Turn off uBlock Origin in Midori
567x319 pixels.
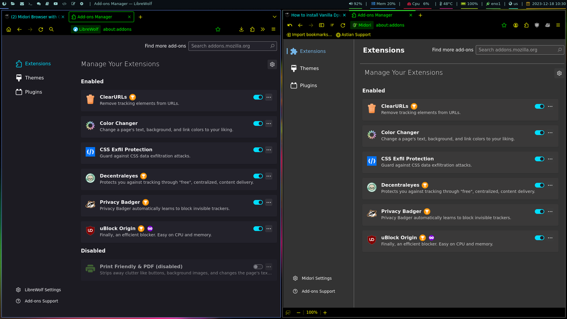pyautogui.click(x=539, y=238)
